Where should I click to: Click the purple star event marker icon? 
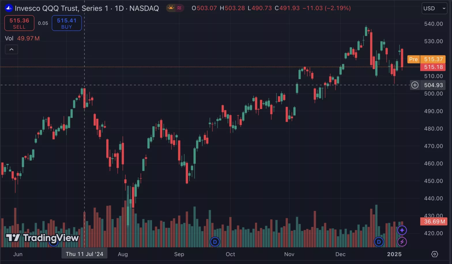[x=402, y=230]
